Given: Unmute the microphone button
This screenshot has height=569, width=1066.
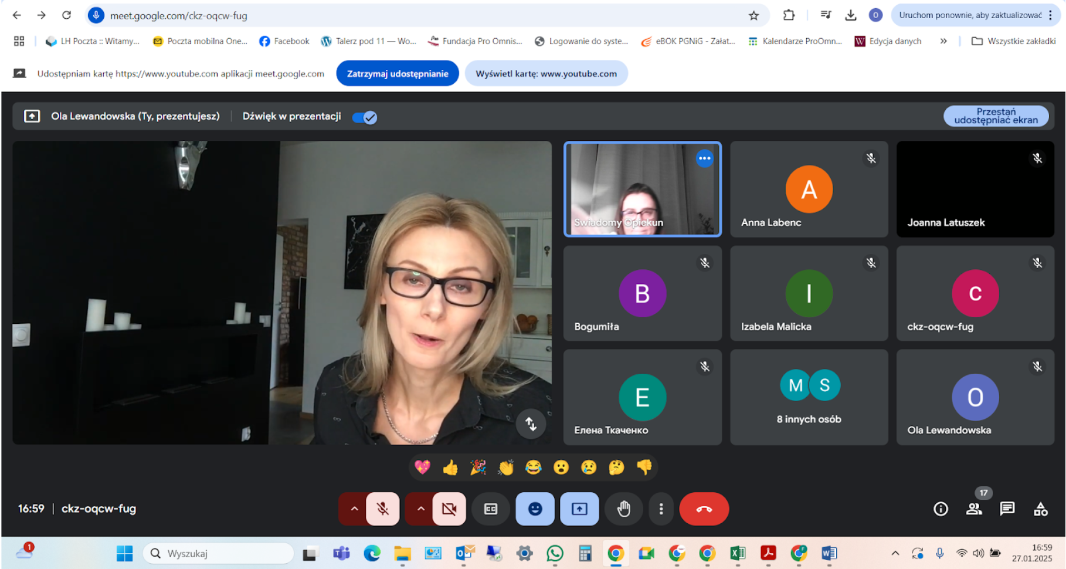Looking at the screenshot, I should tap(383, 509).
